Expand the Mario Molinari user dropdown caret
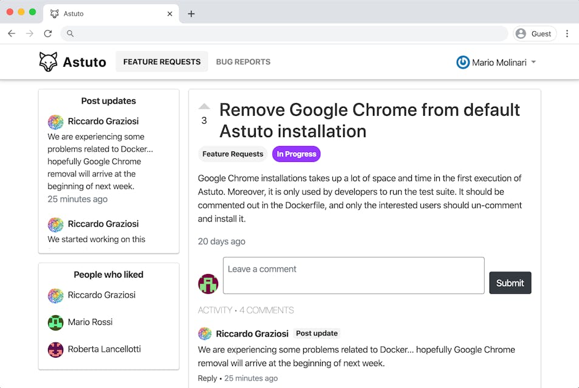The image size is (579, 388). (x=533, y=62)
